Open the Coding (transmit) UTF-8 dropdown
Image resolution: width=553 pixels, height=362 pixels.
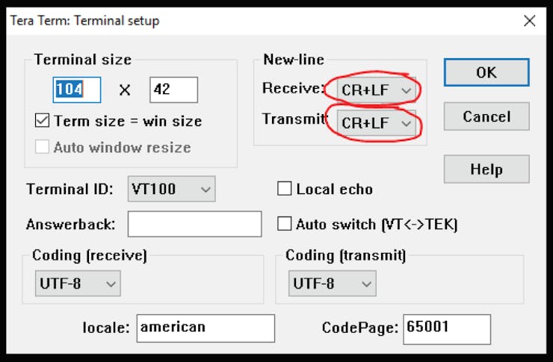pos(333,284)
